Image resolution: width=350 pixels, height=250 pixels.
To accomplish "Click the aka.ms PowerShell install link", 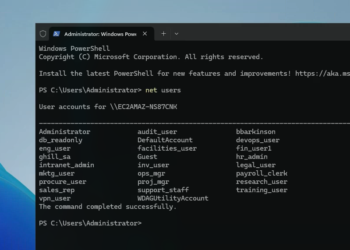I will pos(322,74).
